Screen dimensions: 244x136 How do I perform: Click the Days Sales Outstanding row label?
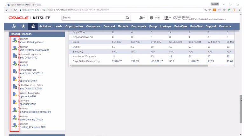tap(86, 61)
